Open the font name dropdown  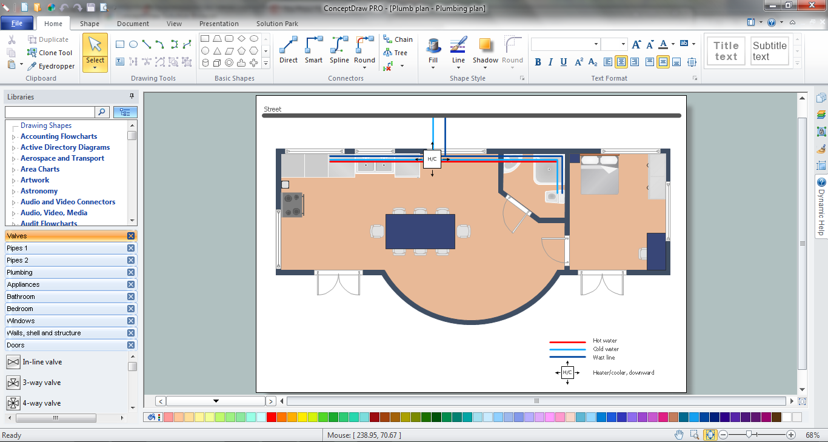596,44
